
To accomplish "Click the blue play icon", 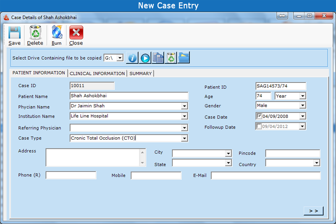I will [x=145, y=58].
